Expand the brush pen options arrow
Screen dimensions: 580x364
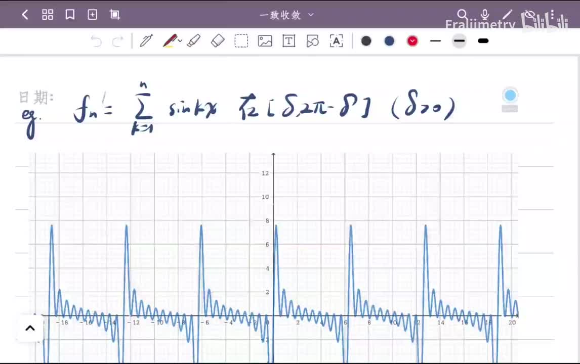180,40
